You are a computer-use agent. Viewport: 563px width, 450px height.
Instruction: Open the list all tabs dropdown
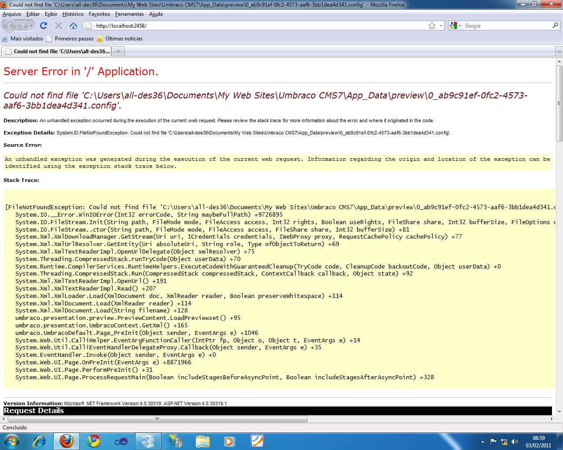[559, 51]
